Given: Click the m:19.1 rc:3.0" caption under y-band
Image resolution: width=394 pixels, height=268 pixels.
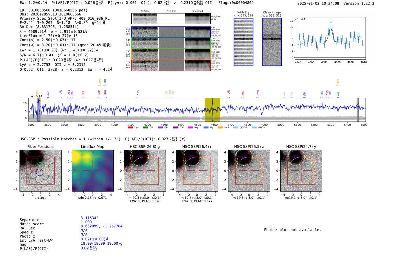Looking at the screenshot, I should (301, 198).
